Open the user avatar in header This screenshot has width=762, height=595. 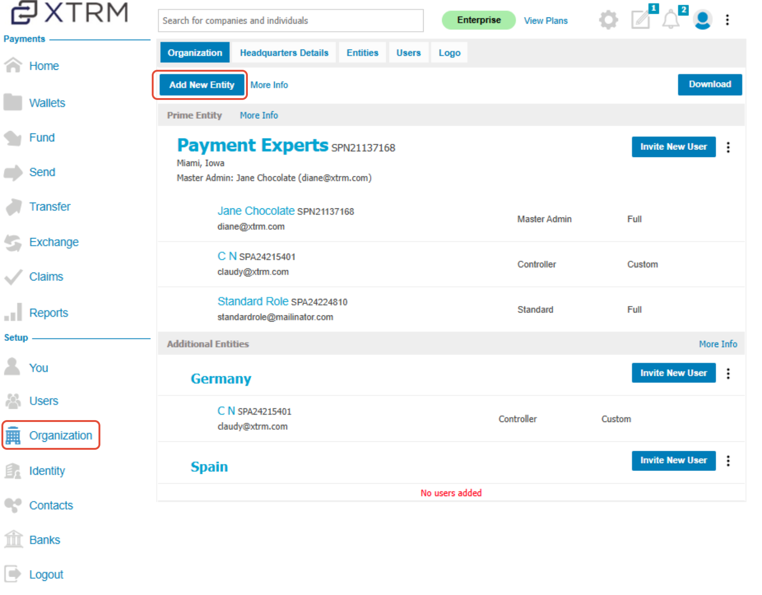tap(703, 20)
